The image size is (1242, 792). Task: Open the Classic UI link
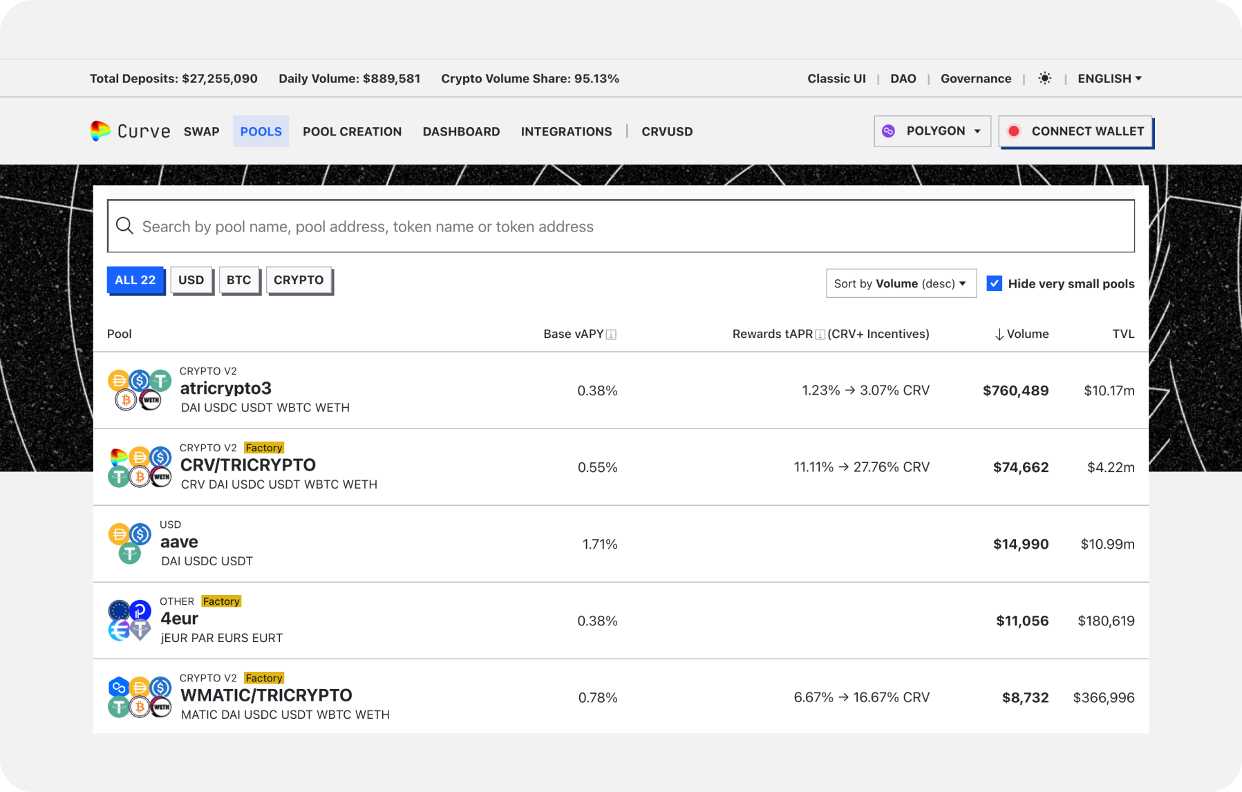tap(836, 78)
